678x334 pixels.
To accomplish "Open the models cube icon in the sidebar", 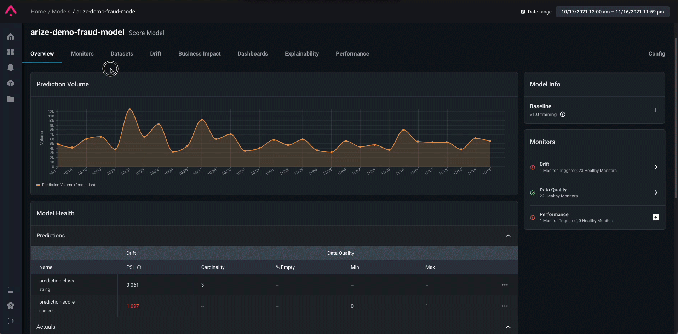I will click(x=11, y=83).
